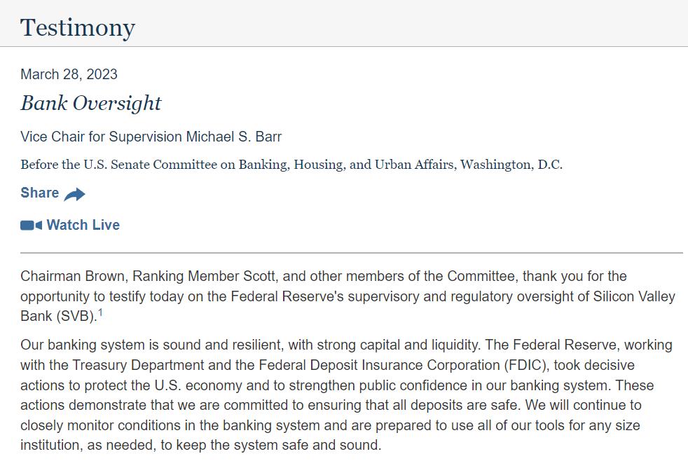
Task: Click the words Our banking system
Action: (83, 345)
